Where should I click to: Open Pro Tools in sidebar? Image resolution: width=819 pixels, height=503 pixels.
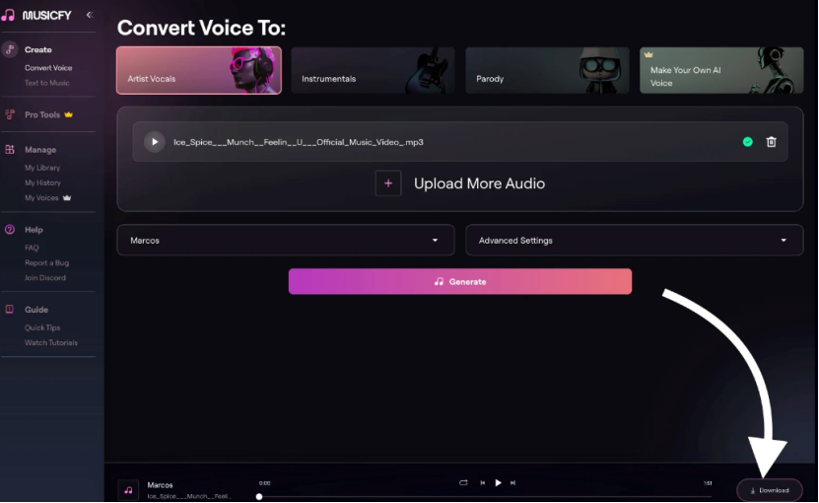click(42, 114)
